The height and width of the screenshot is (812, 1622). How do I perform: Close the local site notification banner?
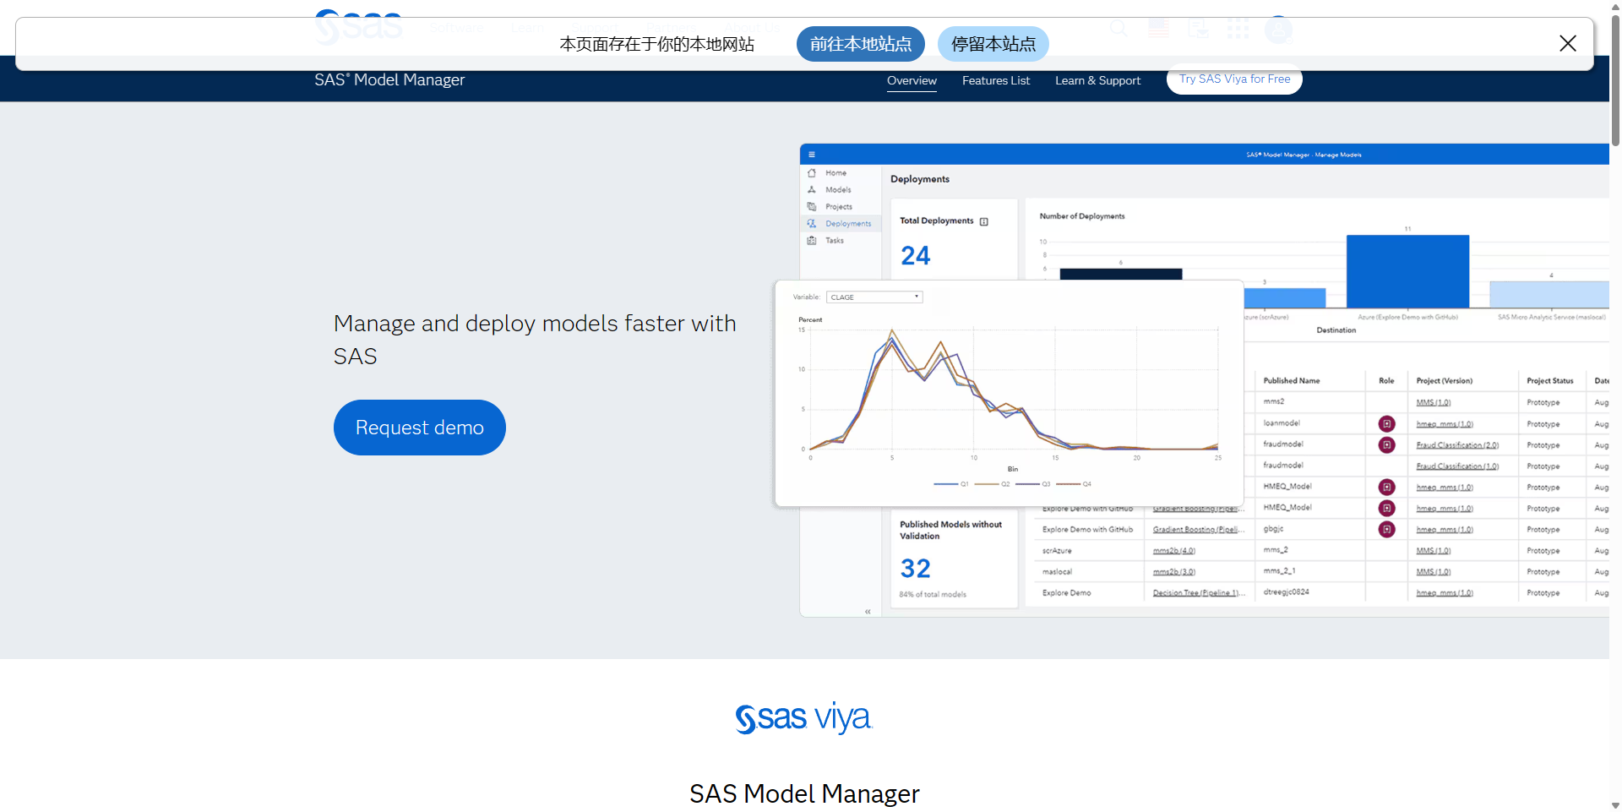[x=1567, y=43]
